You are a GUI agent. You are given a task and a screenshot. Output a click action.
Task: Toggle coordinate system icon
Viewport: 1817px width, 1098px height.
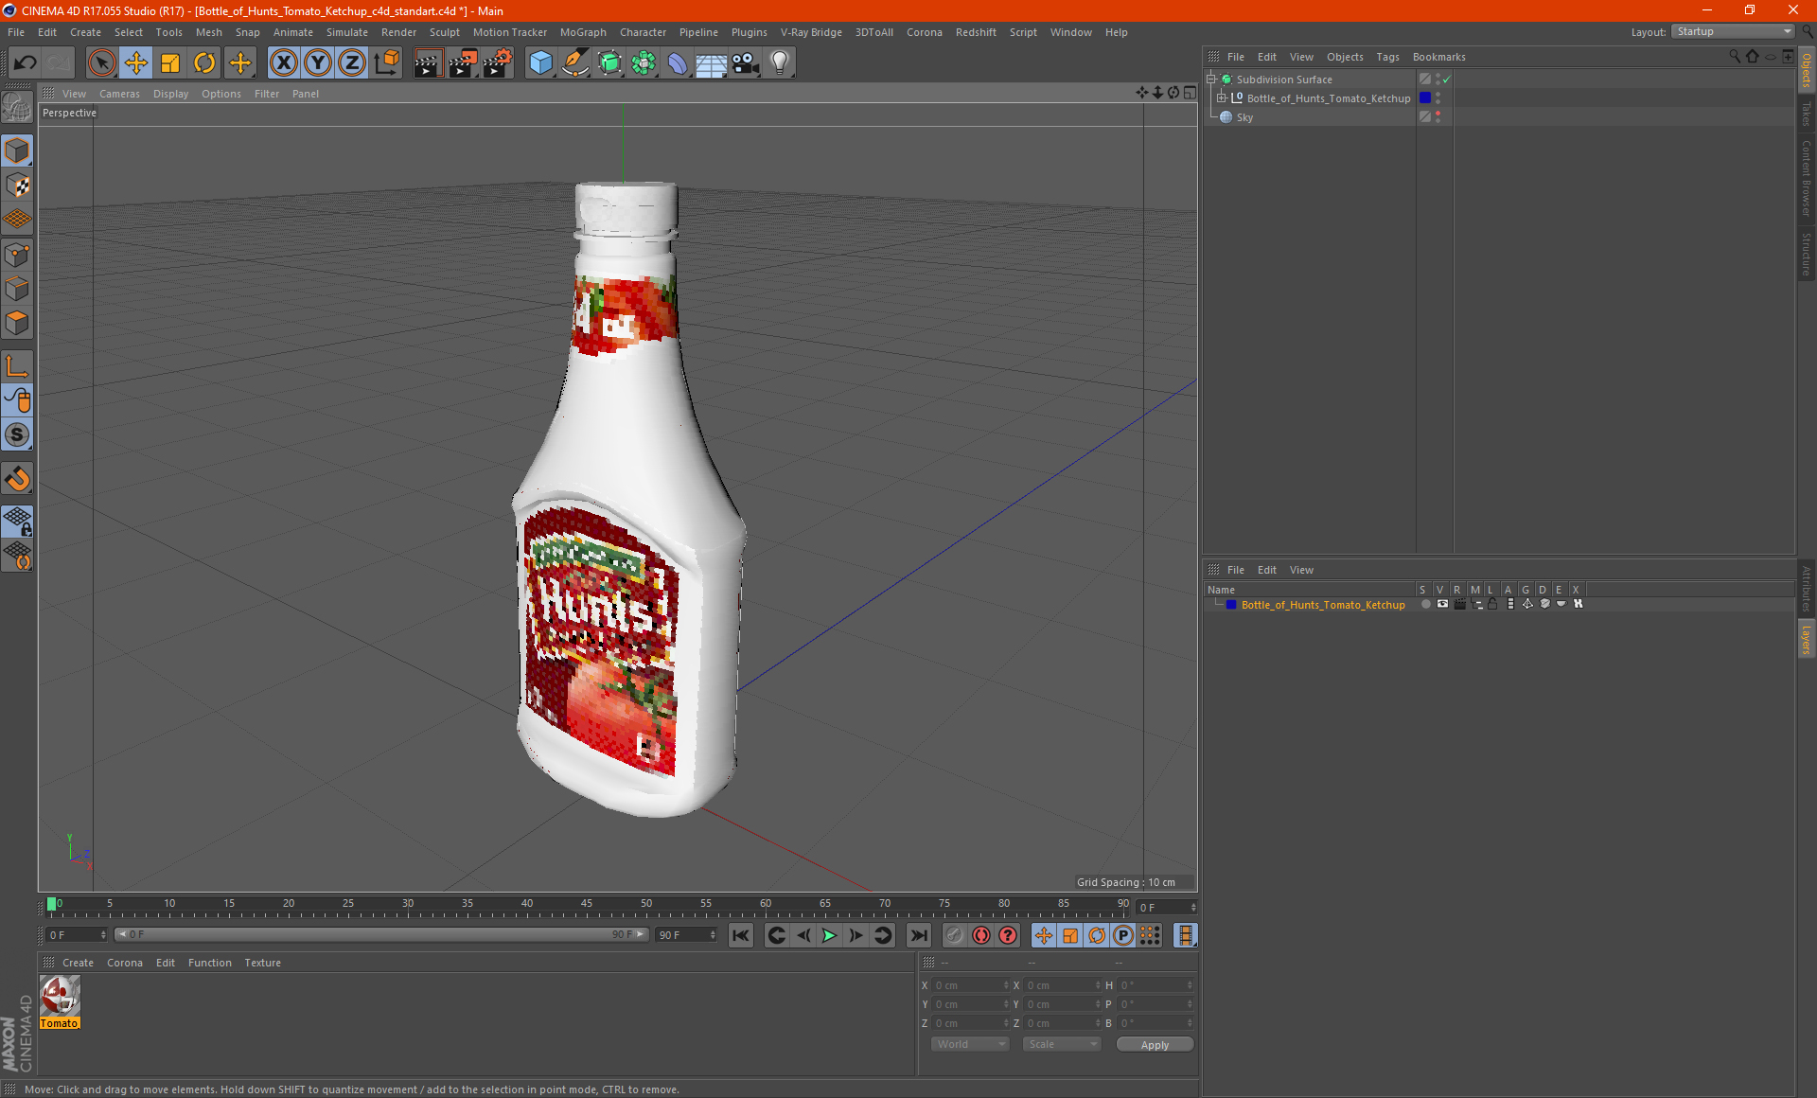coord(387,63)
